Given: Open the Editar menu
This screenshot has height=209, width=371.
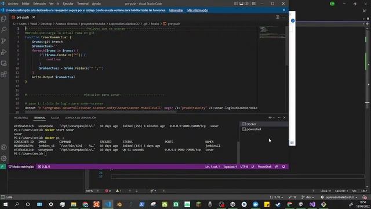Looking at the screenshot, I should 26,3.
